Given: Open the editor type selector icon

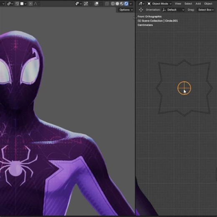Looking at the screenshot, I should [x=141, y=4].
